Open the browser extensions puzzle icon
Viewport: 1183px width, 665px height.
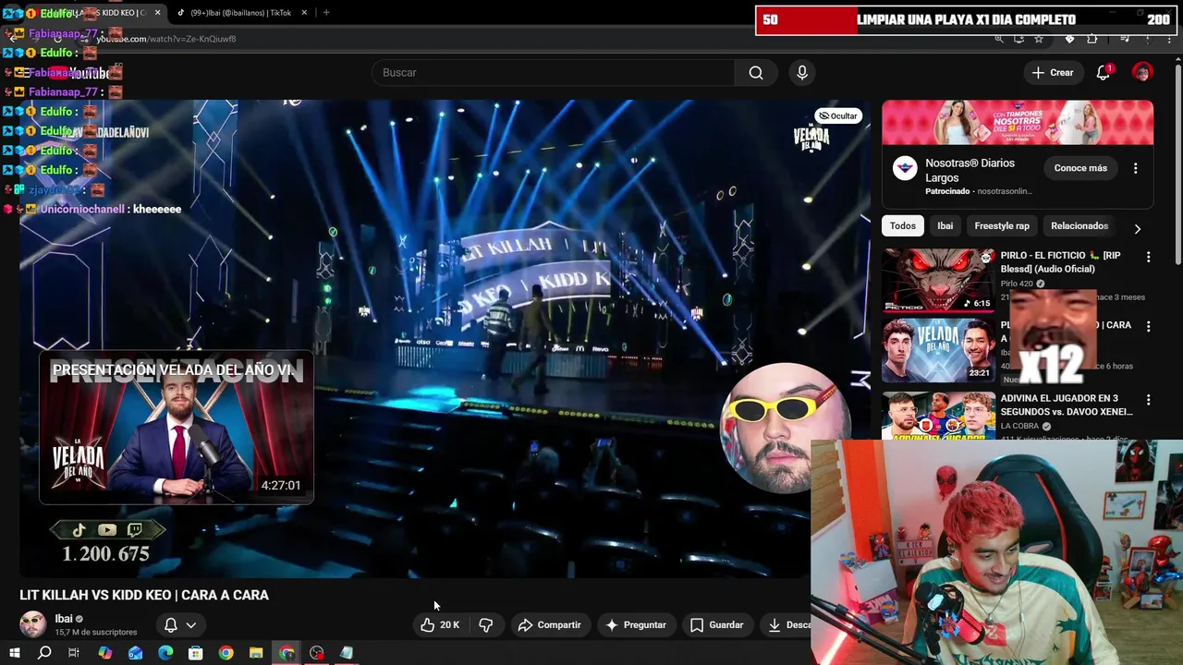click(1092, 39)
